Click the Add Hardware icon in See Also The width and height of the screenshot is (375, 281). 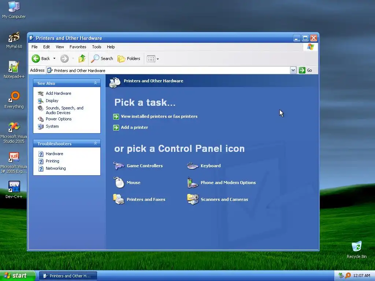point(41,93)
